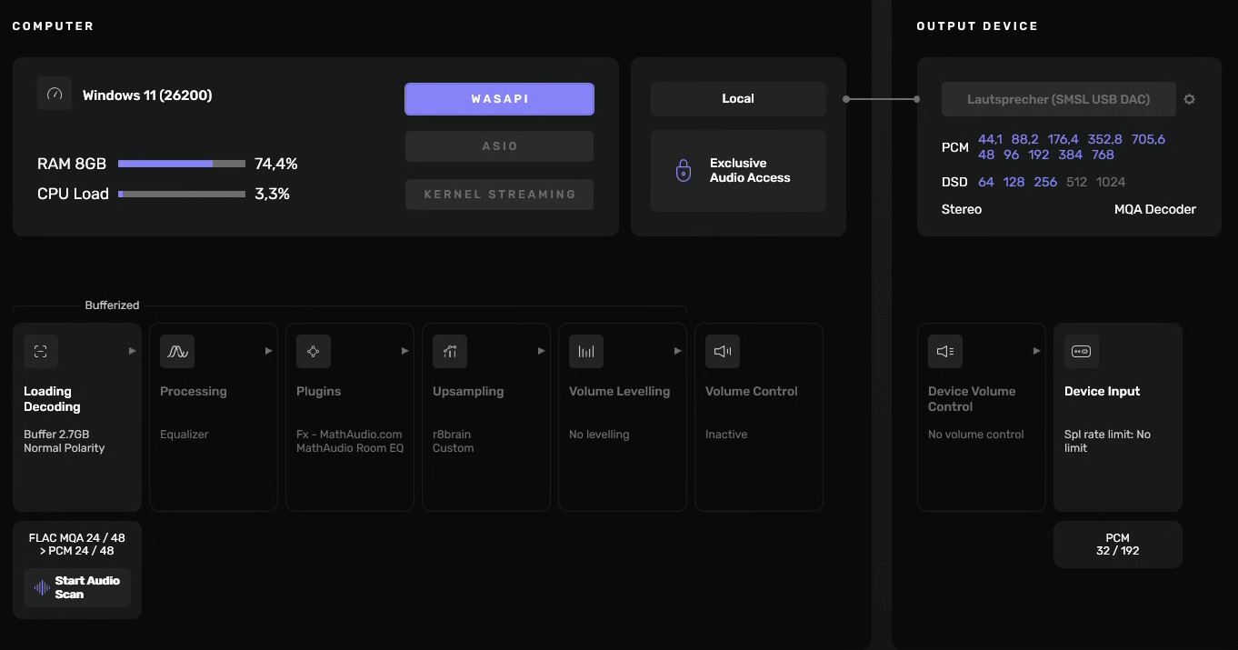Click the MQA Decoder label
Viewport: 1238px width, 650px height.
1155,209
